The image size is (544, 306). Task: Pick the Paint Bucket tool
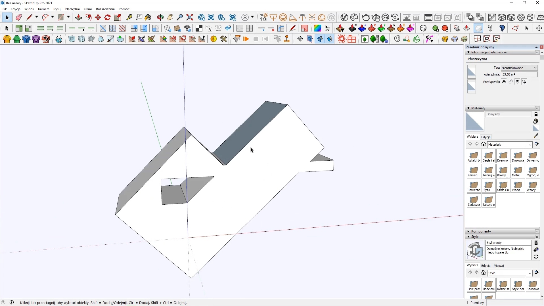tap(148, 17)
